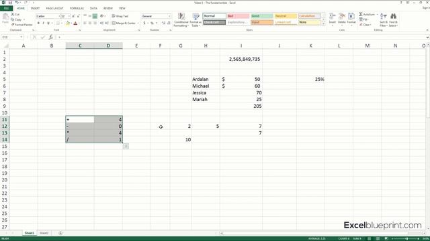Apply the Bad cell style
This screenshot has height=241, width=430.
pos(238,16)
